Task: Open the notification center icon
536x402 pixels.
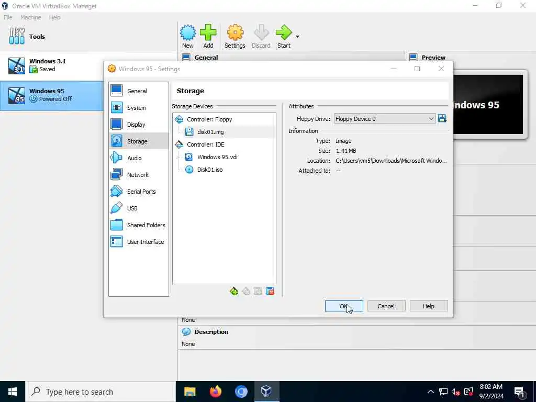Action: tap(520, 393)
